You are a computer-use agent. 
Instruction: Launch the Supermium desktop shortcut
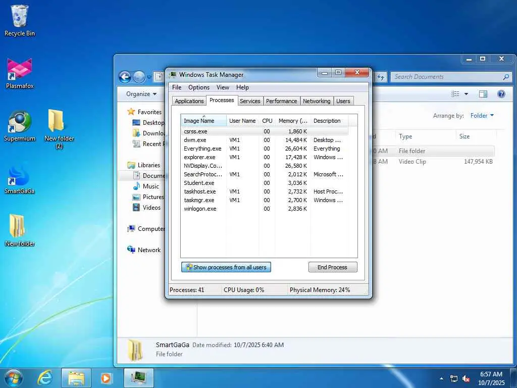pos(20,126)
